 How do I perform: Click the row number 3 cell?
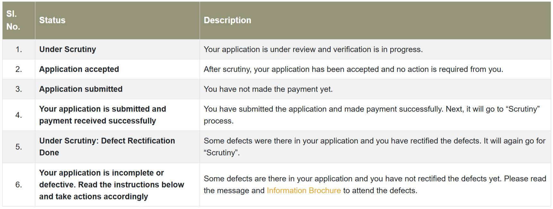(19, 89)
